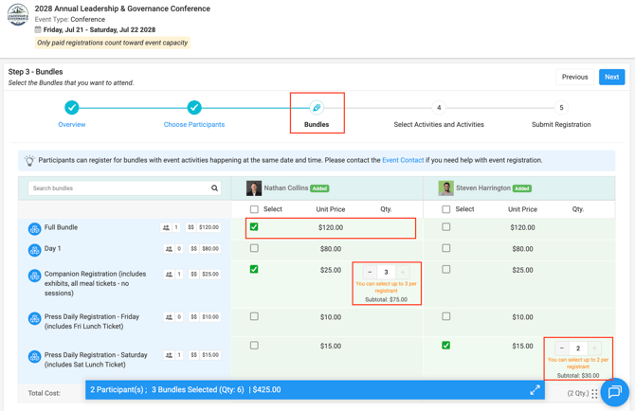Viewport: 635px width, 411px height.
Task: Open the Overview step label
Action: pos(72,125)
